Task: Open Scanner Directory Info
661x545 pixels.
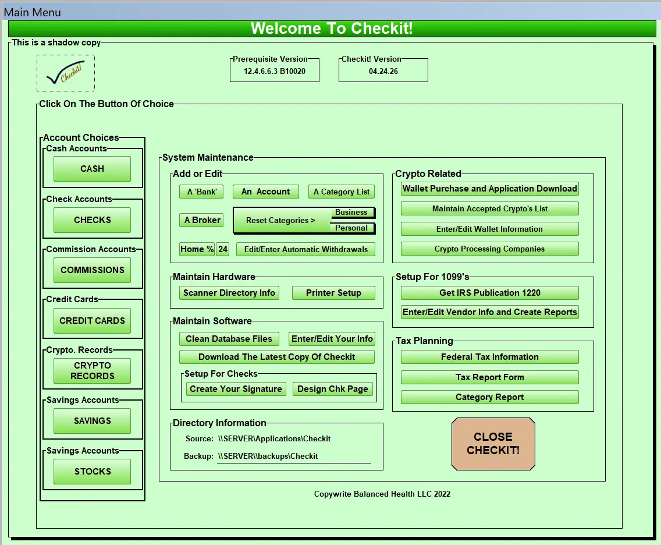Action: [x=229, y=293]
